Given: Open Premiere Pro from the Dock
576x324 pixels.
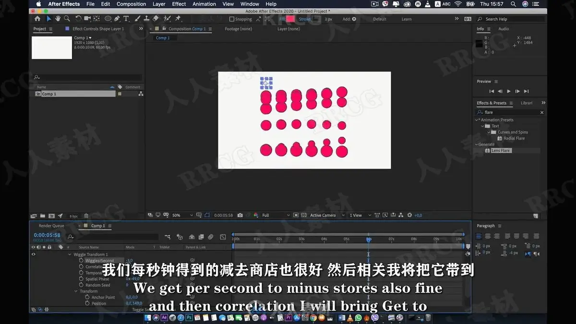Looking at the screenshot, I should pyautogui.click(x=288, y=318).
